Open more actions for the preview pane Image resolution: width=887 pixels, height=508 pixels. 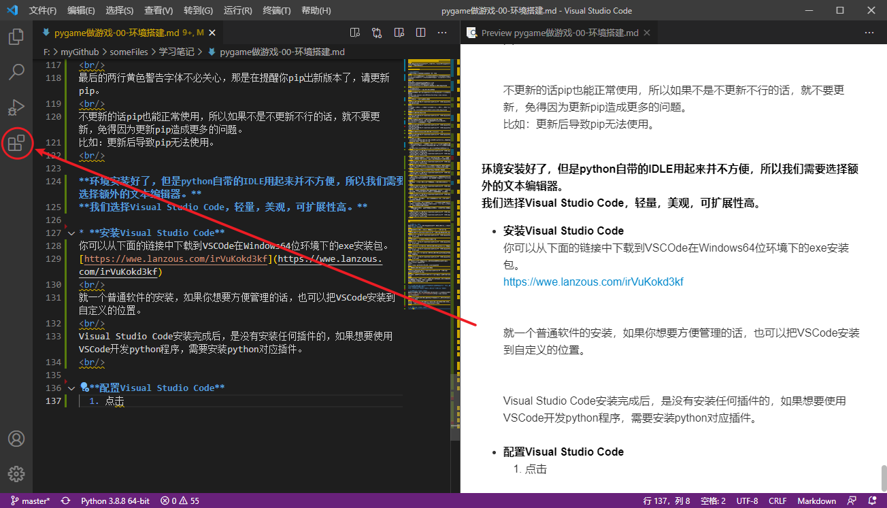click(869, 33)
